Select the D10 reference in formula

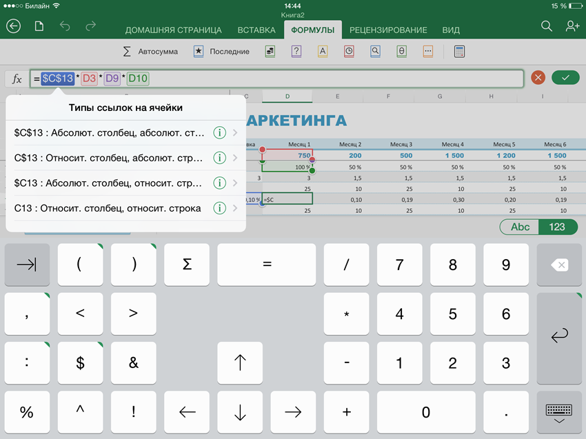(x=138, y=79)
